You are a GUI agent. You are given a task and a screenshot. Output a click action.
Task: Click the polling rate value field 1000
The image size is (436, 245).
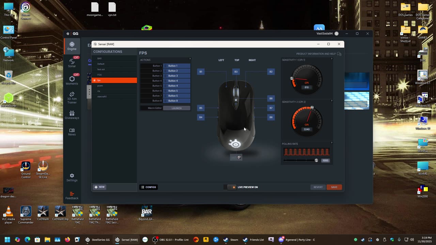point(325,160)
